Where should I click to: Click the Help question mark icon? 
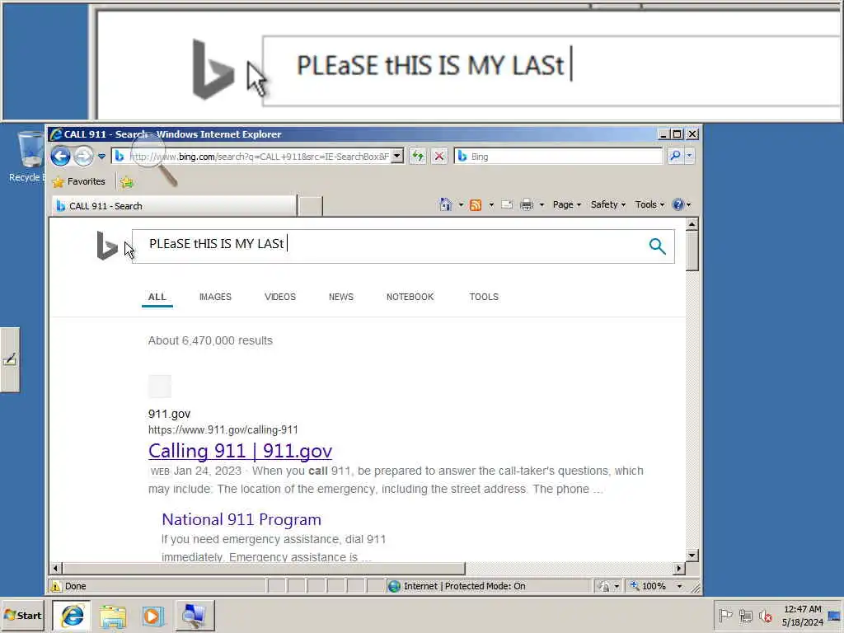point(678,204)
